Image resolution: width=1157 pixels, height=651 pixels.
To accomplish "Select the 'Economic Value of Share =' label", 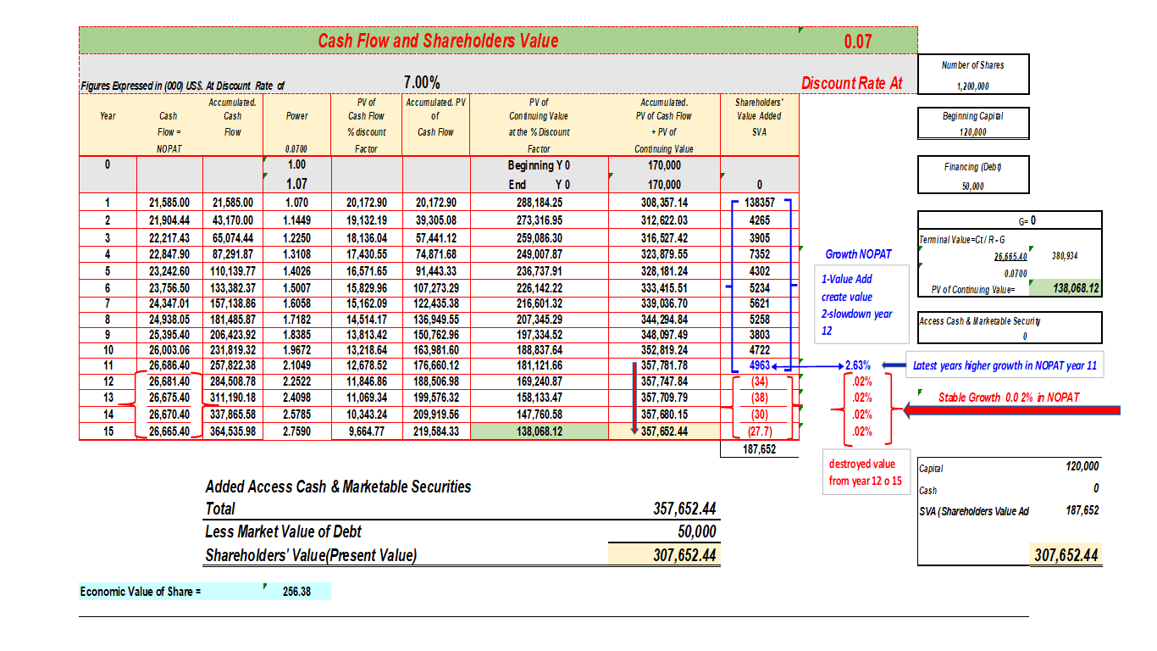I will coord(141,592).
